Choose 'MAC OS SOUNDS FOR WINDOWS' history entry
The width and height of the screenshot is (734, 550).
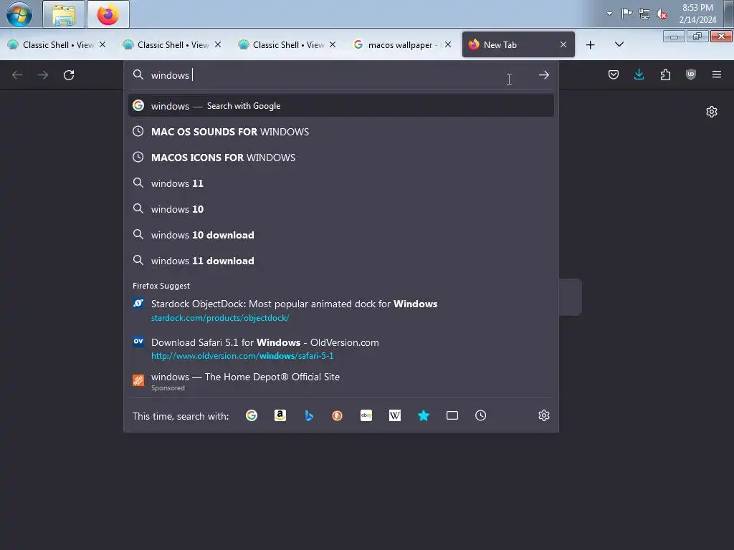point(340,132)
